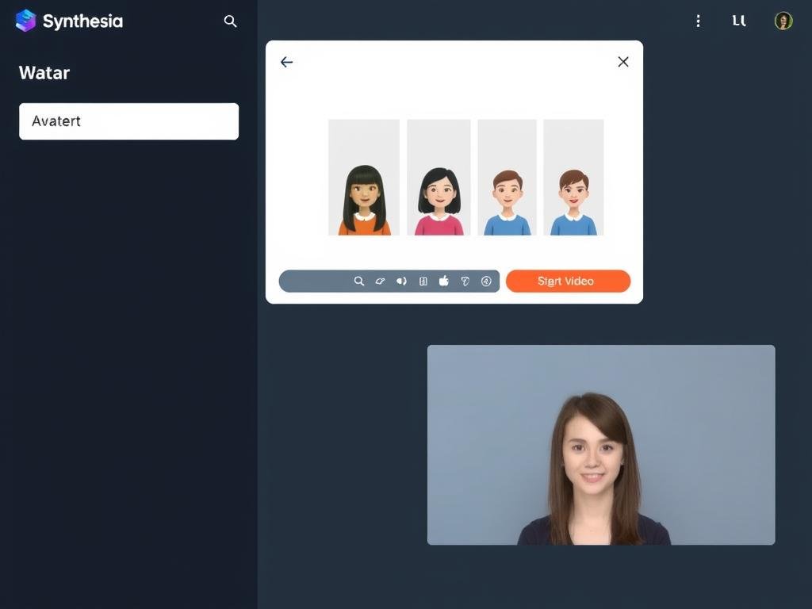The image size is (812, 609).
Task: Click the circular arrow reset icon
Action: [487, 281]
